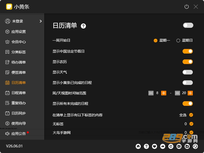Click the 火鸟手游网 tag row label
Image resolution: width=204 pixels, height=153 pixels.
(61, 133)
